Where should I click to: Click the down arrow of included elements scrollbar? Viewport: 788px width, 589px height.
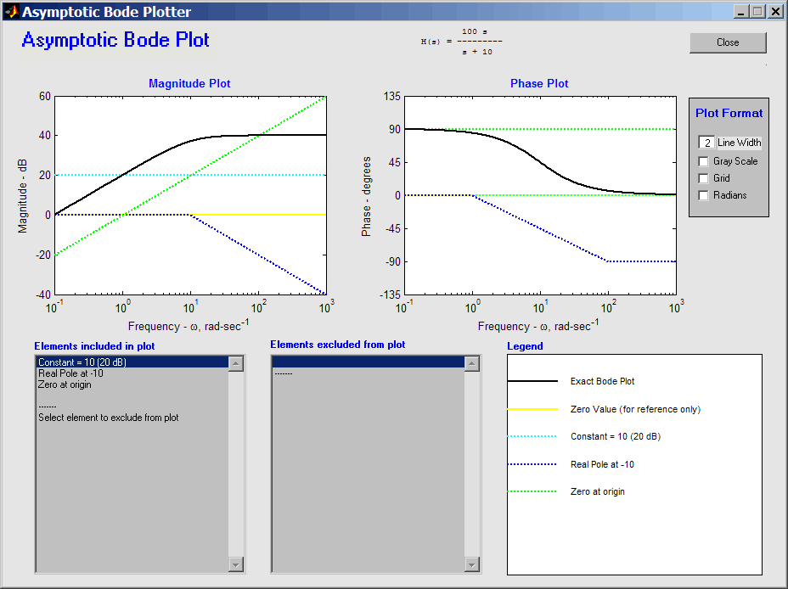point(236,564)
